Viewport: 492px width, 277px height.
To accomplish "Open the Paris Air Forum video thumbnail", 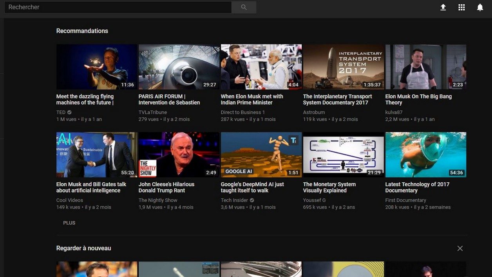I will click(179, 67).
